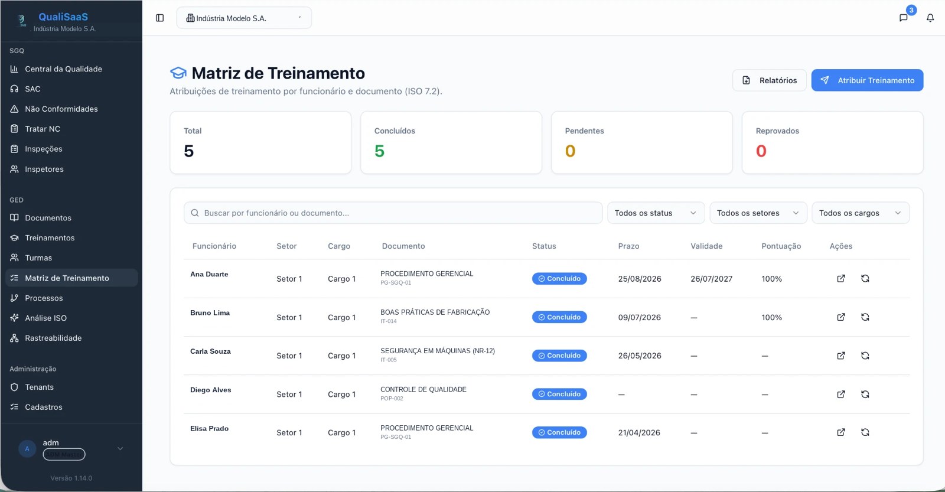Open external link icon for Ana Duarte

[841, 278]
